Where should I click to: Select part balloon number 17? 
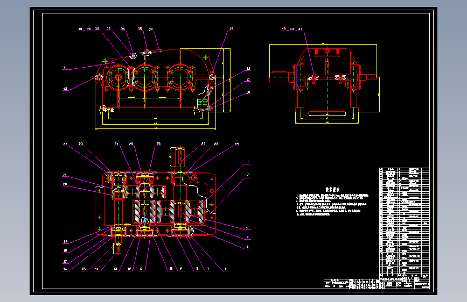(65, 262)
